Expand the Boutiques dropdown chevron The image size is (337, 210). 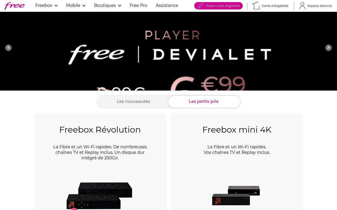click(x=120, y=6)
